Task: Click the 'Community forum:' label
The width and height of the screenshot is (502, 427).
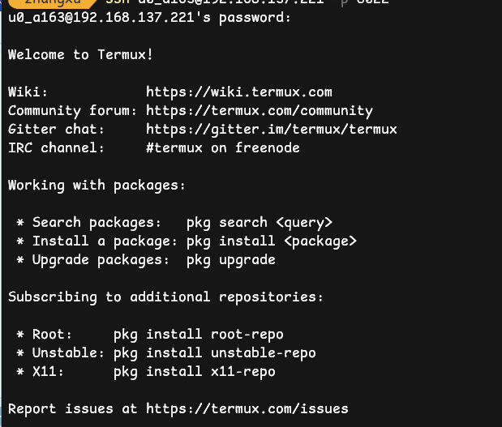Action: (x=73, y=111)
